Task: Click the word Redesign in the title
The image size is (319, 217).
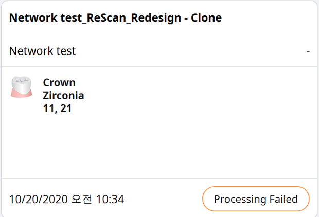Action: click(x=156, y=18)
